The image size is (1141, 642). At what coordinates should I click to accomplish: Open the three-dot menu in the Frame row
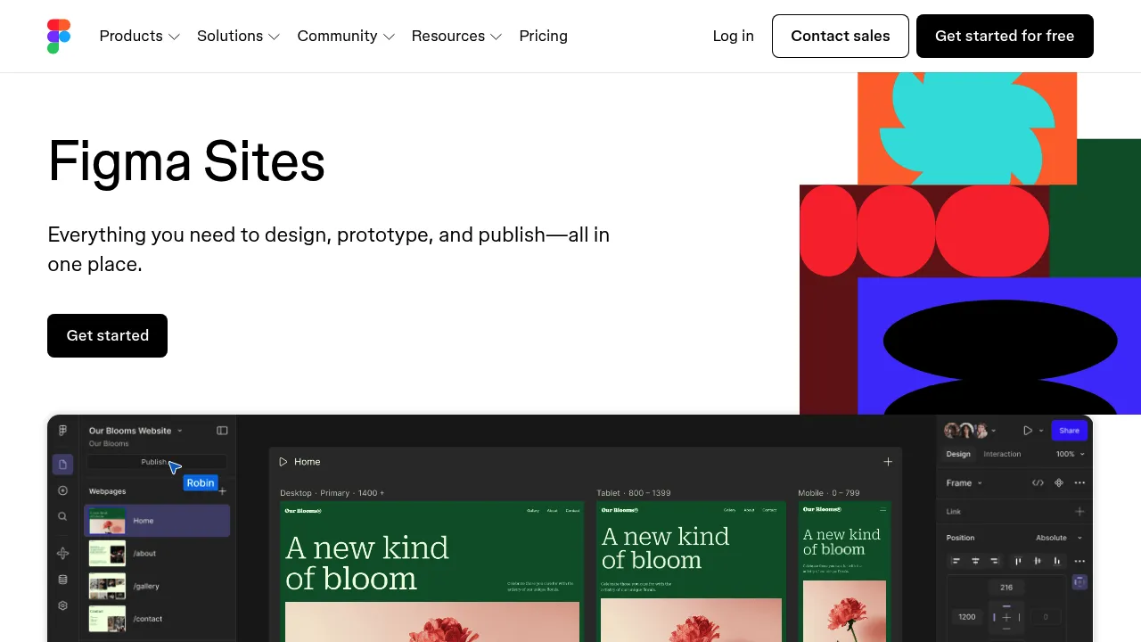[1079, 483]
